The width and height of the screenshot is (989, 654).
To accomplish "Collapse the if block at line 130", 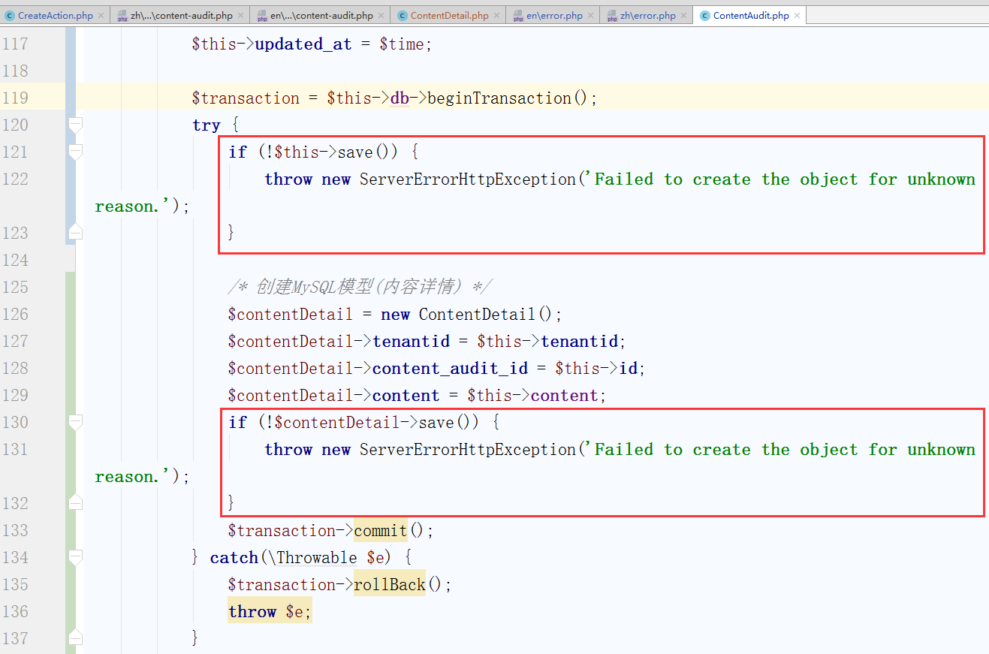I will click(x=75, y=422).
